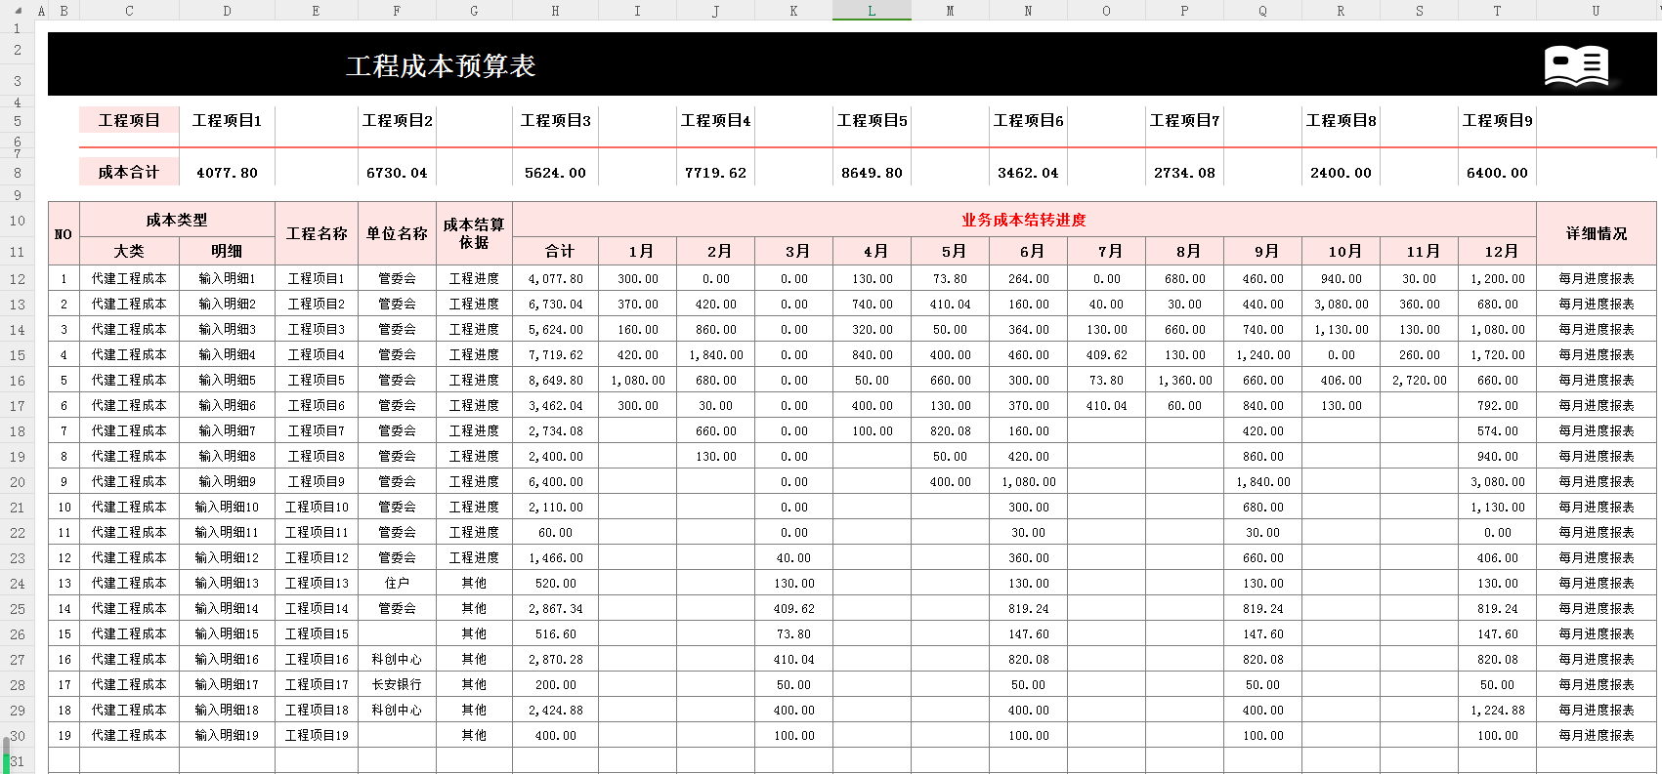Image resolution: width=1662 pixels, height=774 pixels.
Task: Click the 合计 column header
Action: pos(555,251)
